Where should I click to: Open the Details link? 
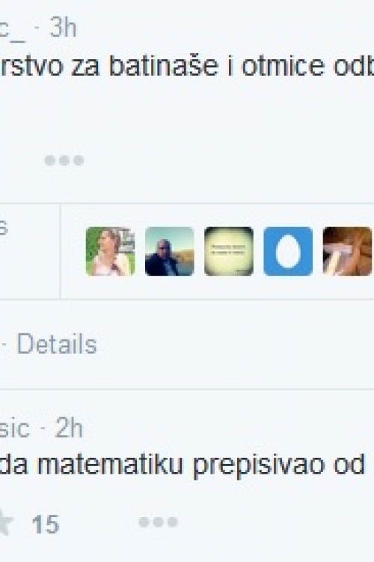(x=57, y=344)
